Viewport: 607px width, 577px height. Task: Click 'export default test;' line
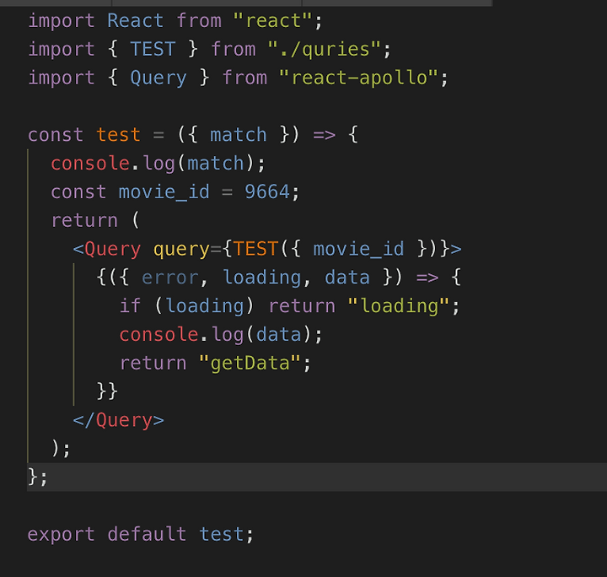point(141,535)
